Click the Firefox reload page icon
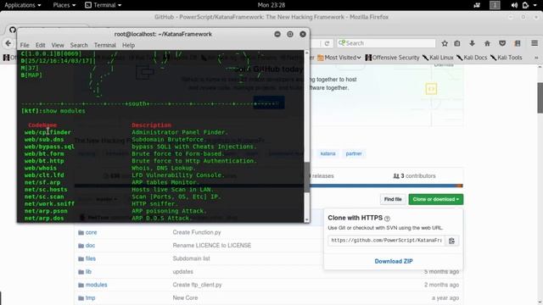 327,43
